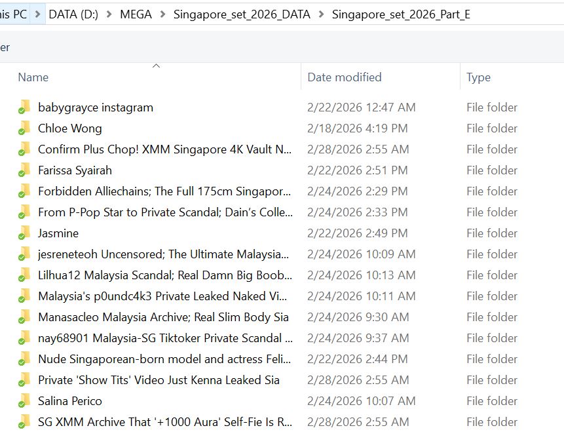
Task: Go to This PC breadcrumb
Action: (13, 14)
